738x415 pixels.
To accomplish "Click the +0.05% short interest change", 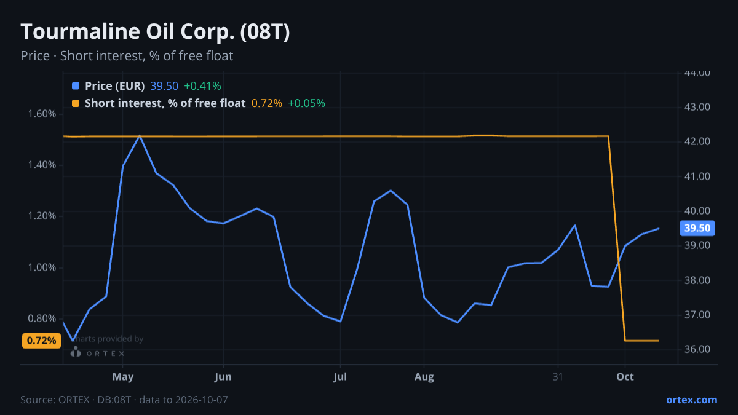I will point(306,103).
